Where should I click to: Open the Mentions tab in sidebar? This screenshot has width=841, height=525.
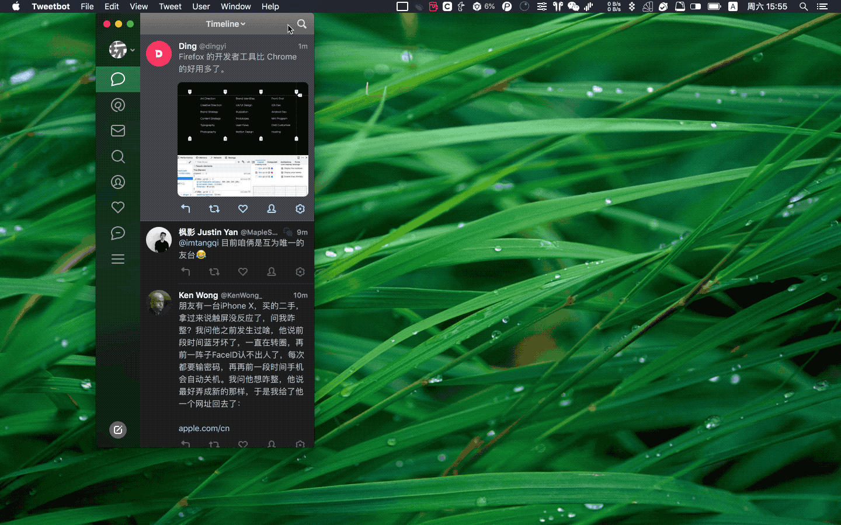point(118,105)
